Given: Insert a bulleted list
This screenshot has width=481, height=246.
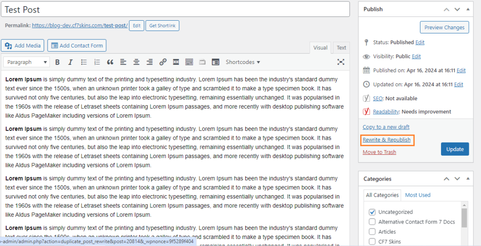Looking at the screenshot, I should coord(84,62).
